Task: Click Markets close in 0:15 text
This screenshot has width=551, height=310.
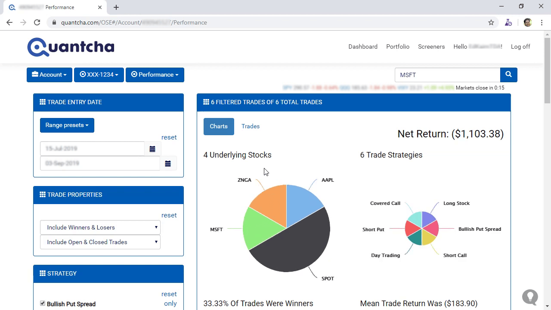Action: [480, 88]
